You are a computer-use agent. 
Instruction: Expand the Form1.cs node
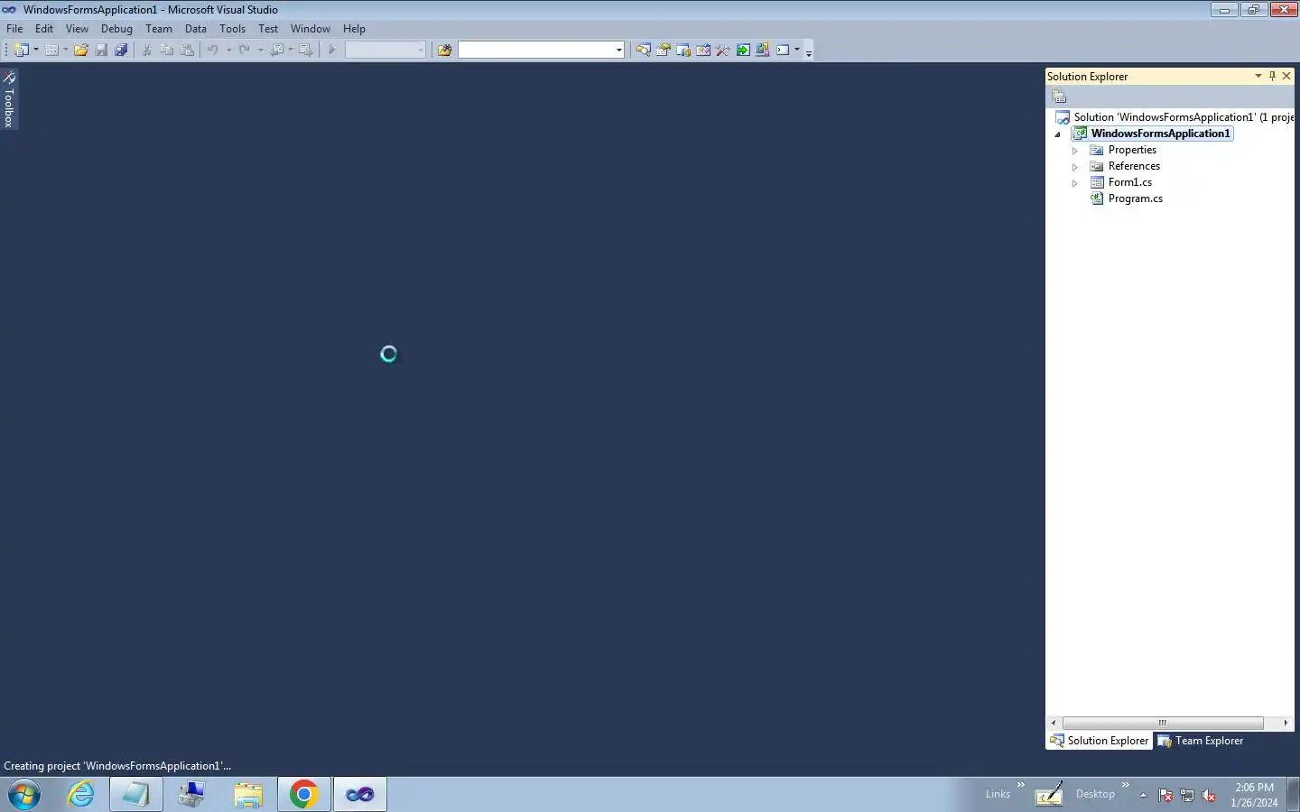[1074, 183]
